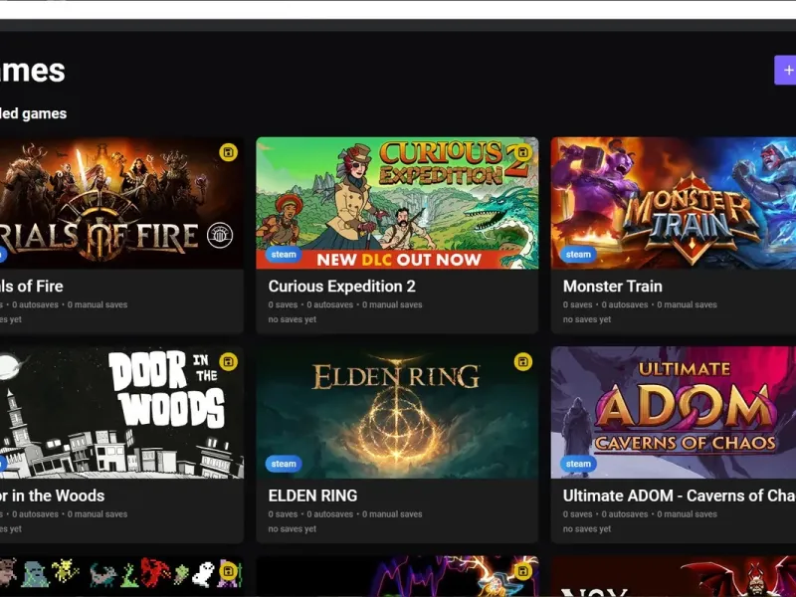Open the ELDEN RING cover image

(397, 412)
